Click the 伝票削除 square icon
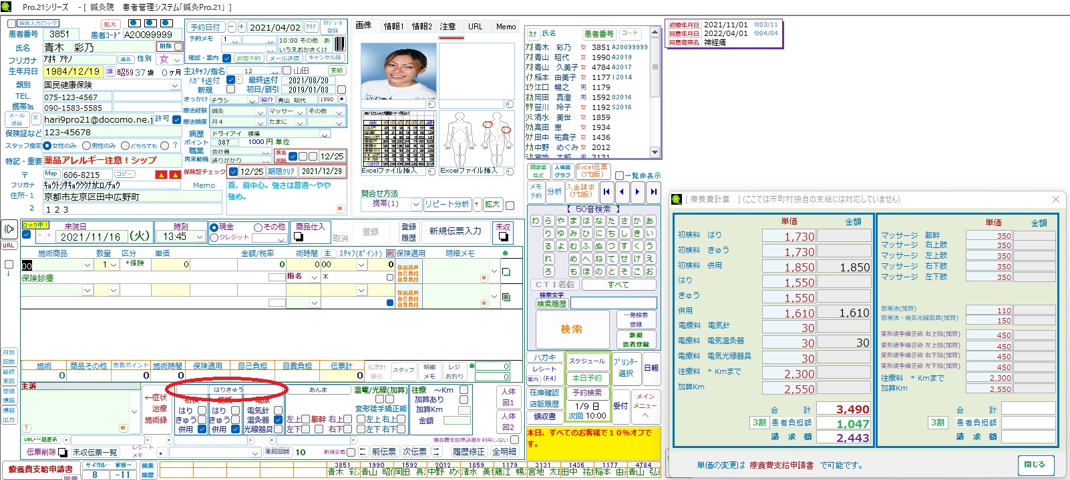 point(62,452)
